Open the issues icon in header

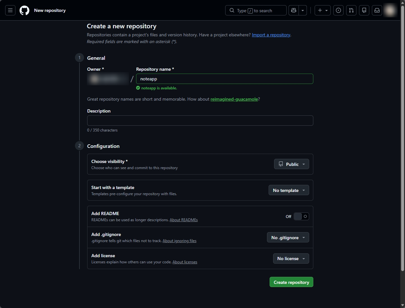(x=338, y=11)
